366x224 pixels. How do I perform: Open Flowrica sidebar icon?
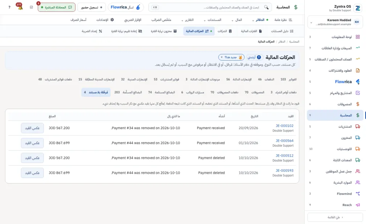click(358, 82)
